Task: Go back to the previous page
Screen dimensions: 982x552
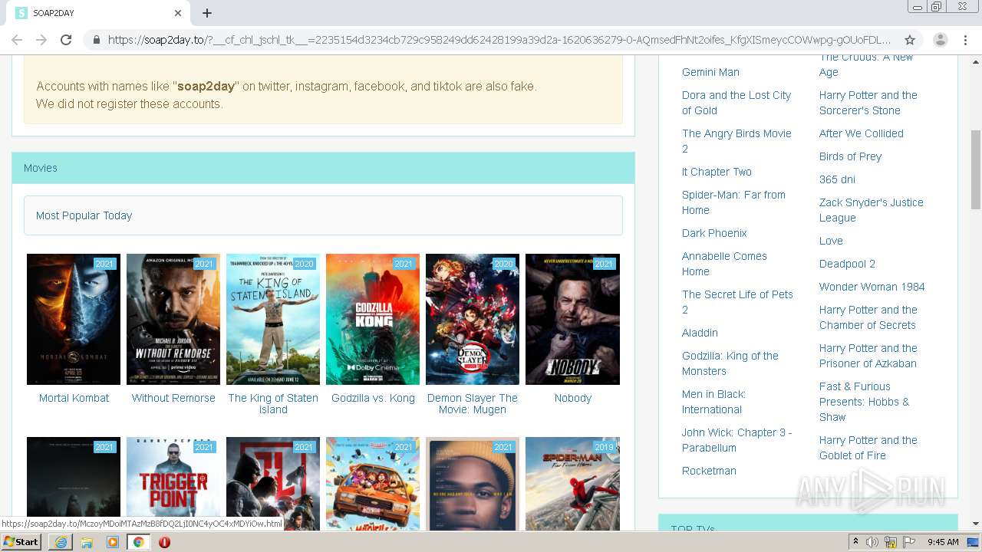Action: 17,40
